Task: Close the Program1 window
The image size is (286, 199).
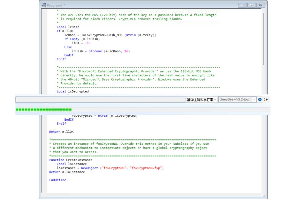Action: coord(261,5)
